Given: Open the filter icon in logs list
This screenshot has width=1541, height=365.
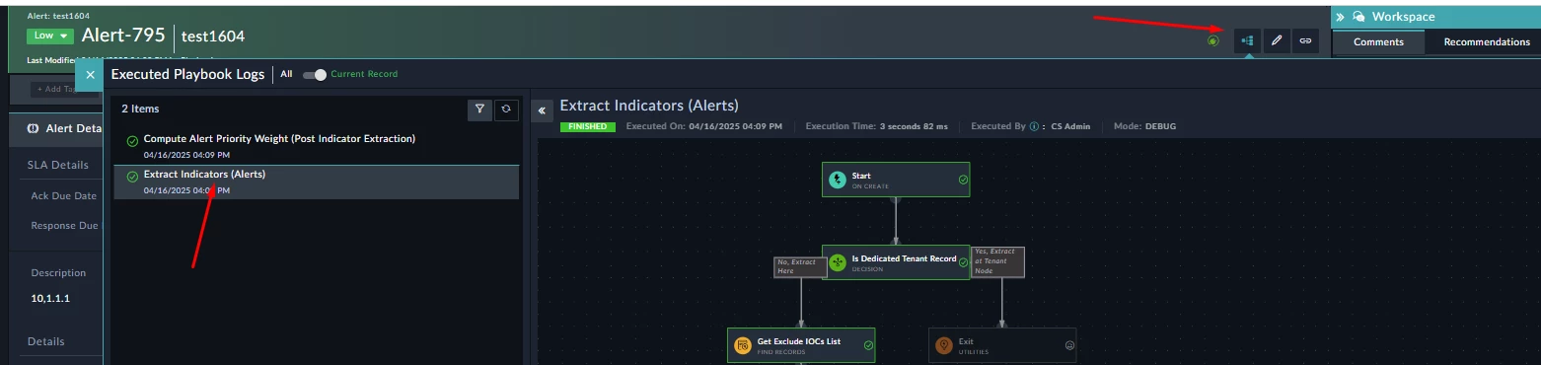Looking at the screenshot, I should tap(479, 109).
